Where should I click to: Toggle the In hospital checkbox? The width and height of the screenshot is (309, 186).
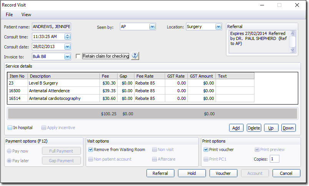coord(10,128)
